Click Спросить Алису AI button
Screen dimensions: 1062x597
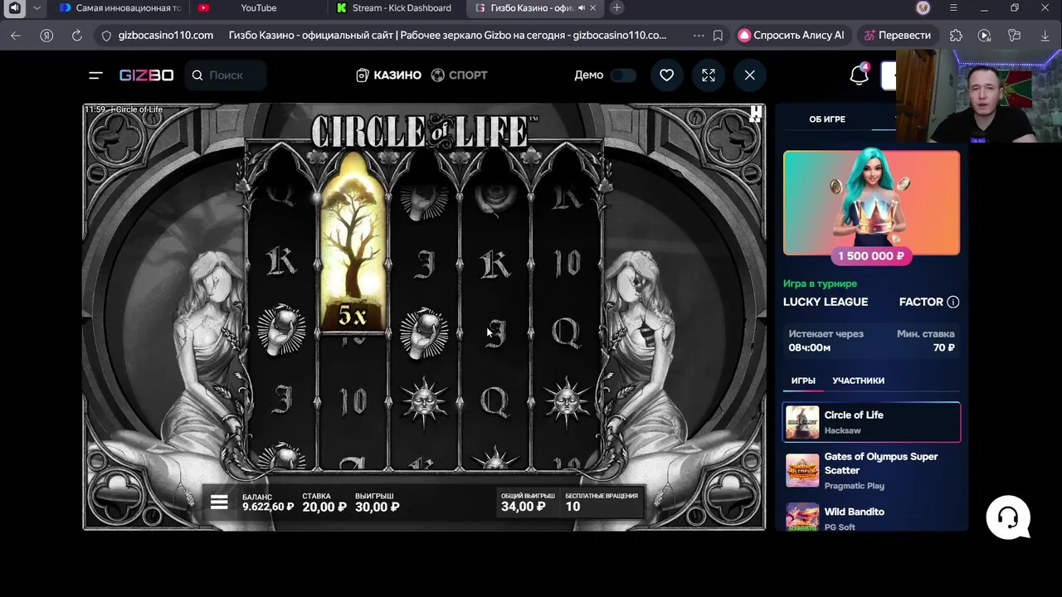[792, 36]
